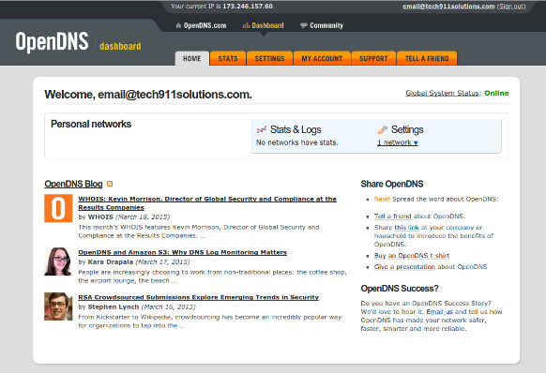Expand the 1 network dropdown
The width and height of the screenshot is (546, 373).
pyautogui.click(x=398, y=142)
